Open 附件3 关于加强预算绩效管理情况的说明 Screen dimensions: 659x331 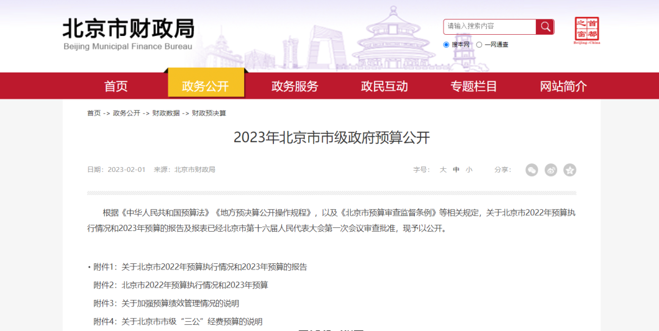pyautogui.click(x=166, y=304)
